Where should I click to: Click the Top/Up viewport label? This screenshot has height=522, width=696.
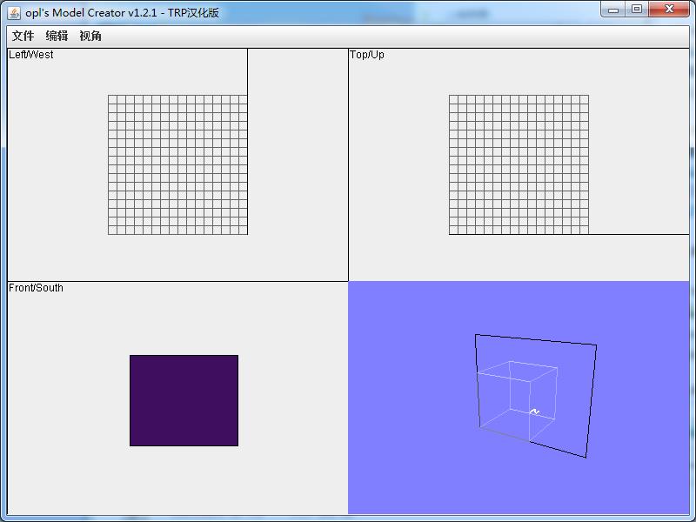click(367, 55)
